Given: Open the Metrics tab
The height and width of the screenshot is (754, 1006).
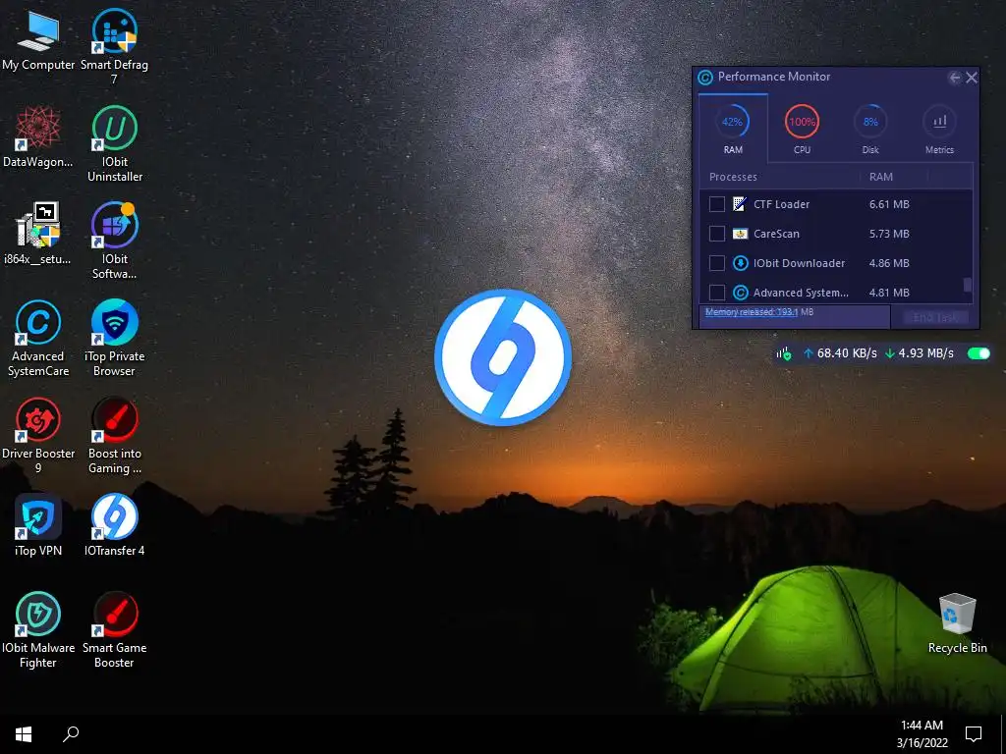Looking at the screenshot, I should (939, 129).
